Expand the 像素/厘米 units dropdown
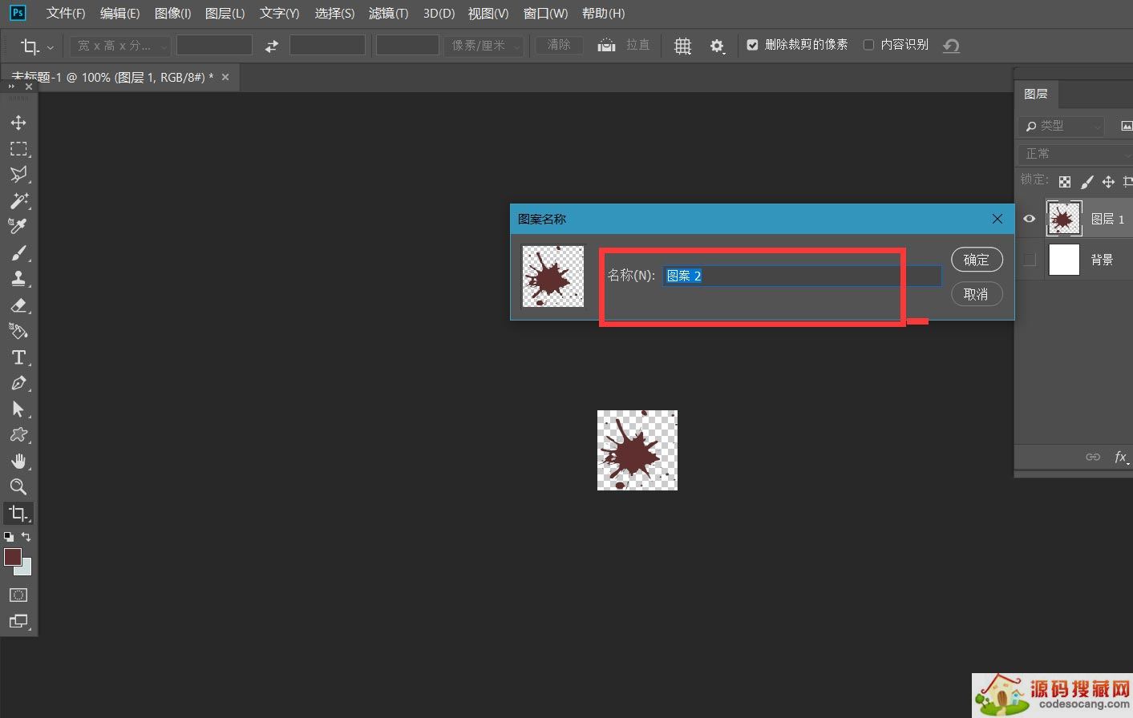 pyautogui.click(x=484, y=46)
